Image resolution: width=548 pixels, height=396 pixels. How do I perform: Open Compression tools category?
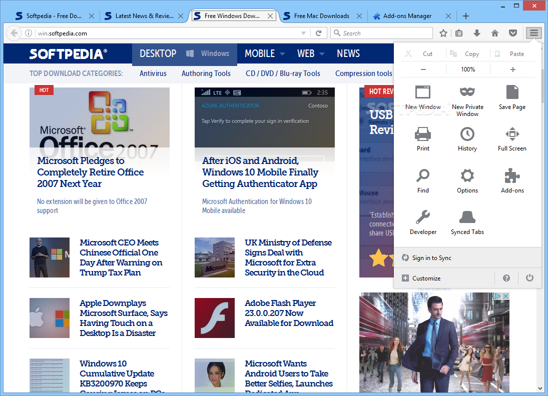coord(363,73)
